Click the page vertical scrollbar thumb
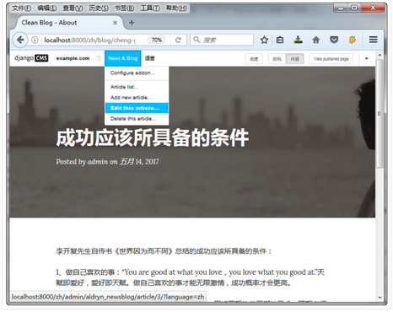The width and height of the screenshot is (393, 312). [380, 114]
